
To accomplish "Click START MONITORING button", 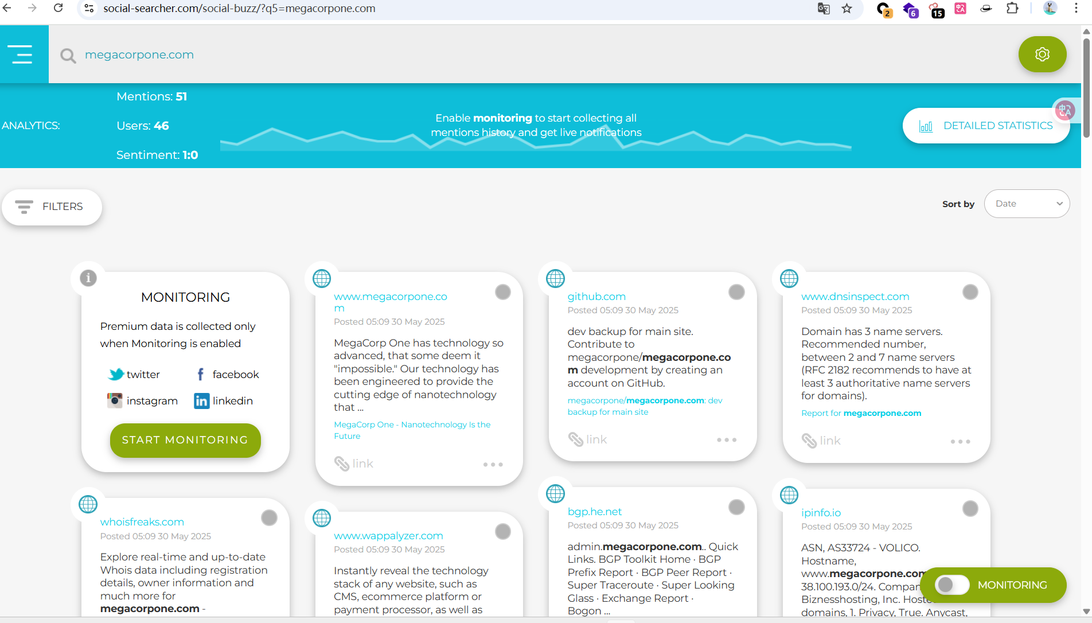I will [185, 440].
